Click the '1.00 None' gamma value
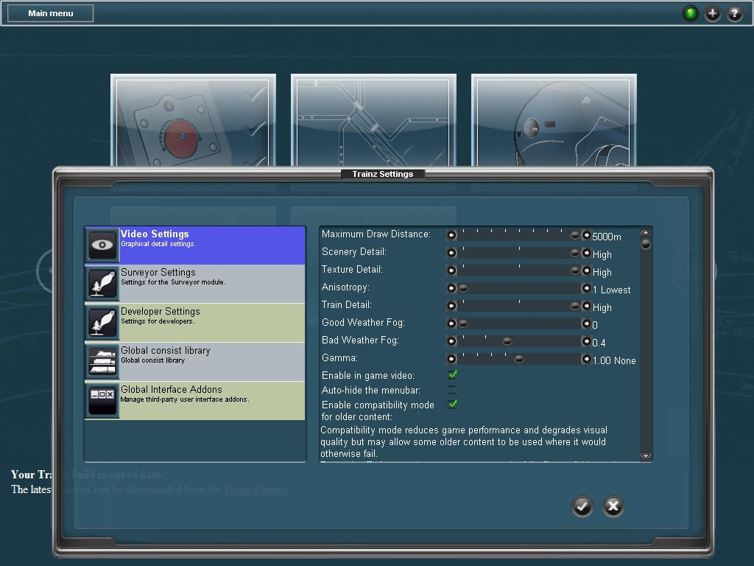The image size is (754, 566). point(614,360)
